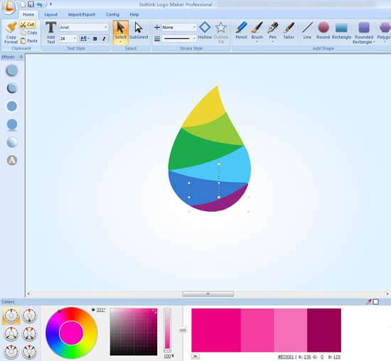Screen dimensions: 391x361
Task: Choose the dial with two red, two black markers
Action: click(x=29, y=333)
